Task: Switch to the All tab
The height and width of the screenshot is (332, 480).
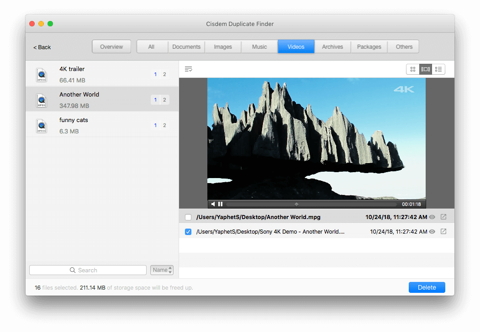Action: (x=152, y=47)
